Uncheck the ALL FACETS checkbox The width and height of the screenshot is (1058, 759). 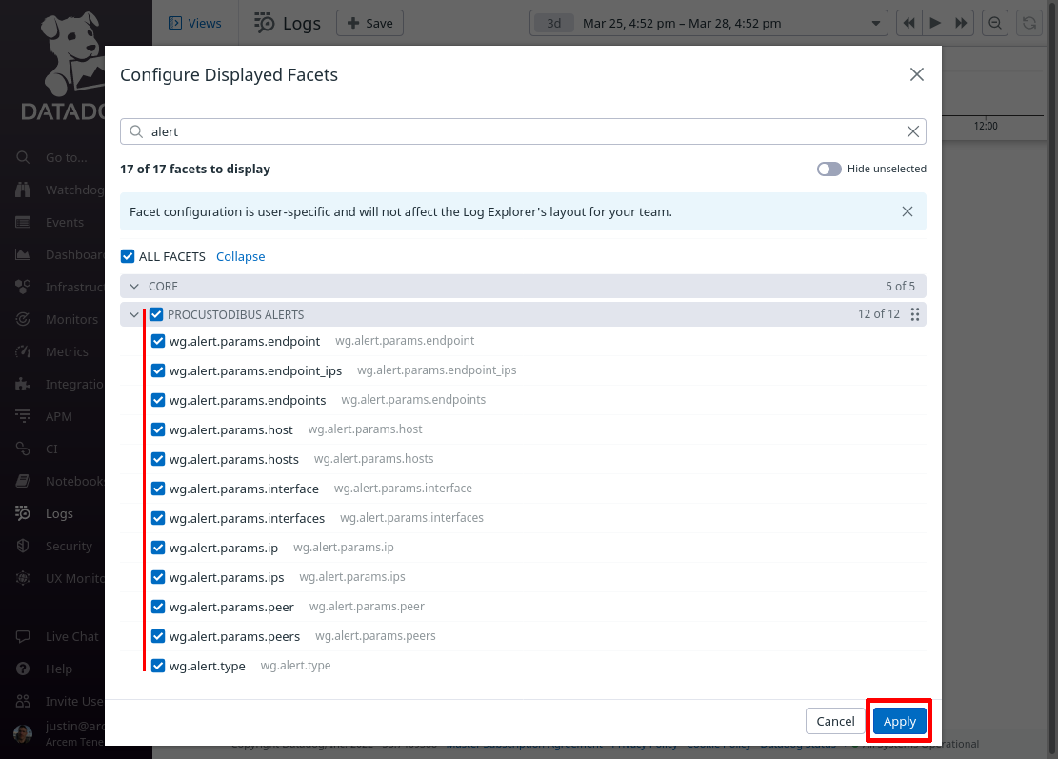click(x=128, y=256)
